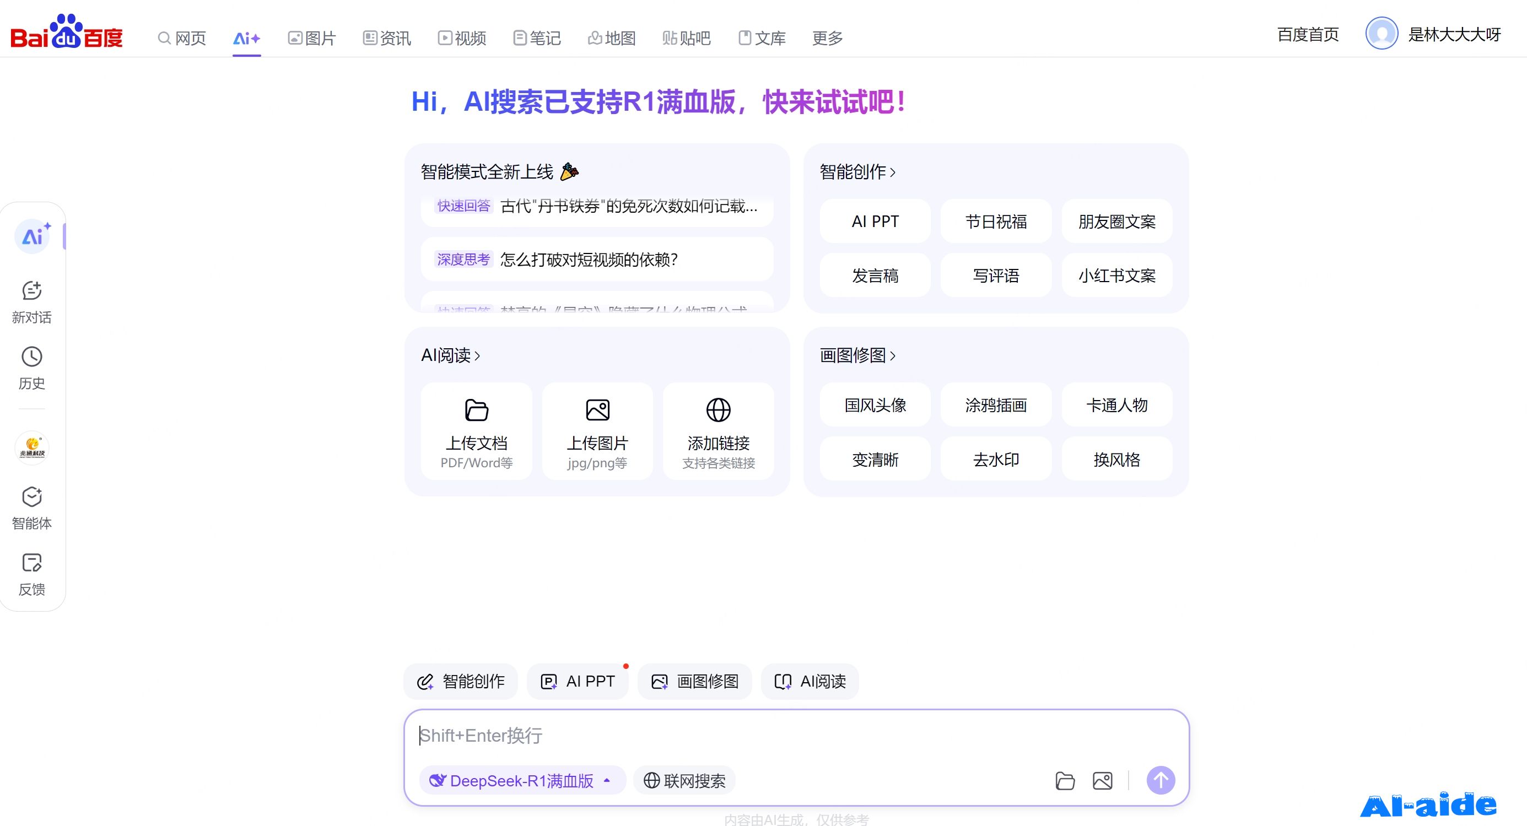
Task: Start a 新对话 new chat
Action: coord(32,302)
